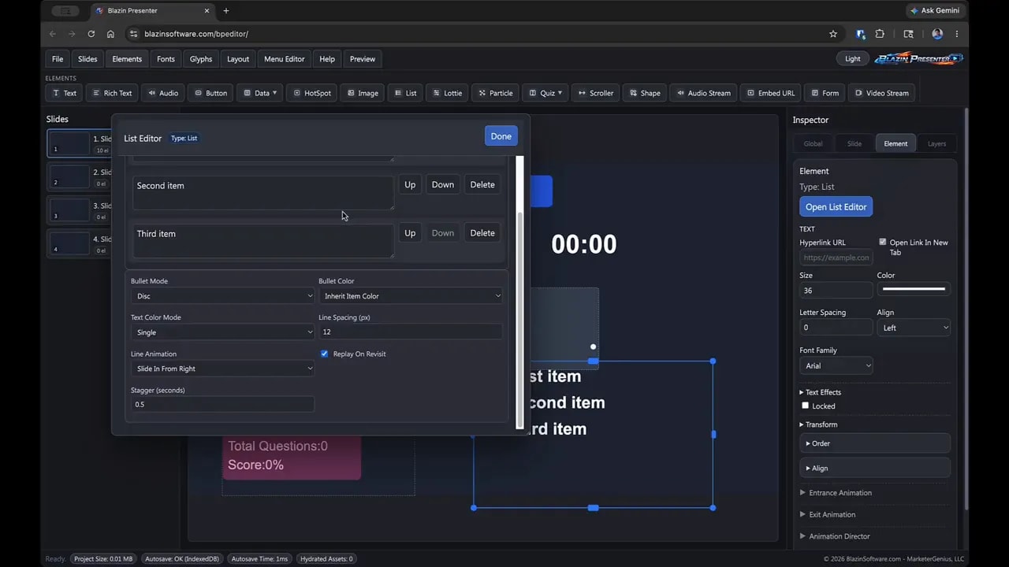
Task: Add a Particle element
Action: (x=495, y=93)
